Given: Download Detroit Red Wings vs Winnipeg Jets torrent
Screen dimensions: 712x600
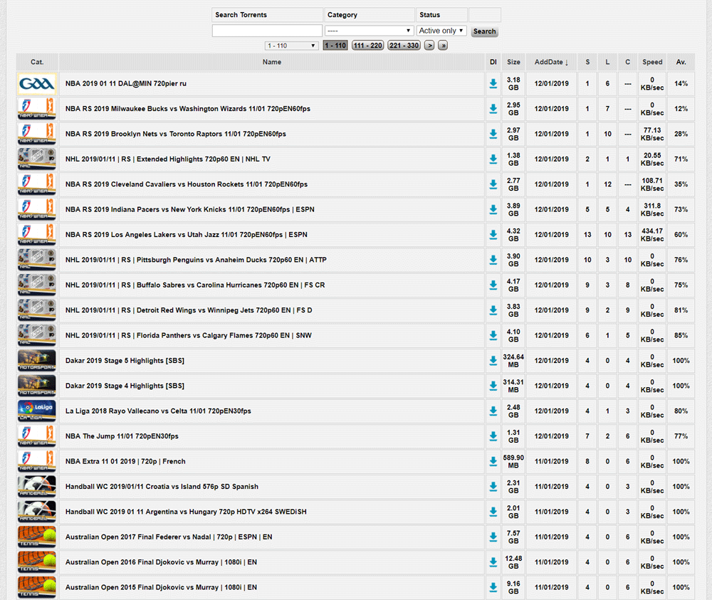Looking at the screenshot, I should [493, 310].
